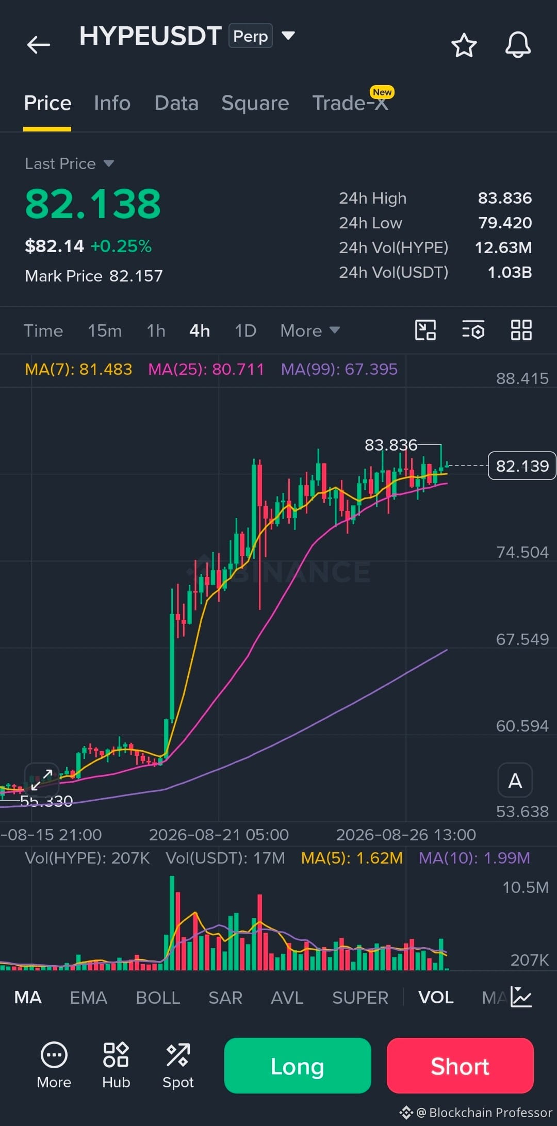Tap the 24h High value 83.836

pyautogui.click(x=505, y=198)
